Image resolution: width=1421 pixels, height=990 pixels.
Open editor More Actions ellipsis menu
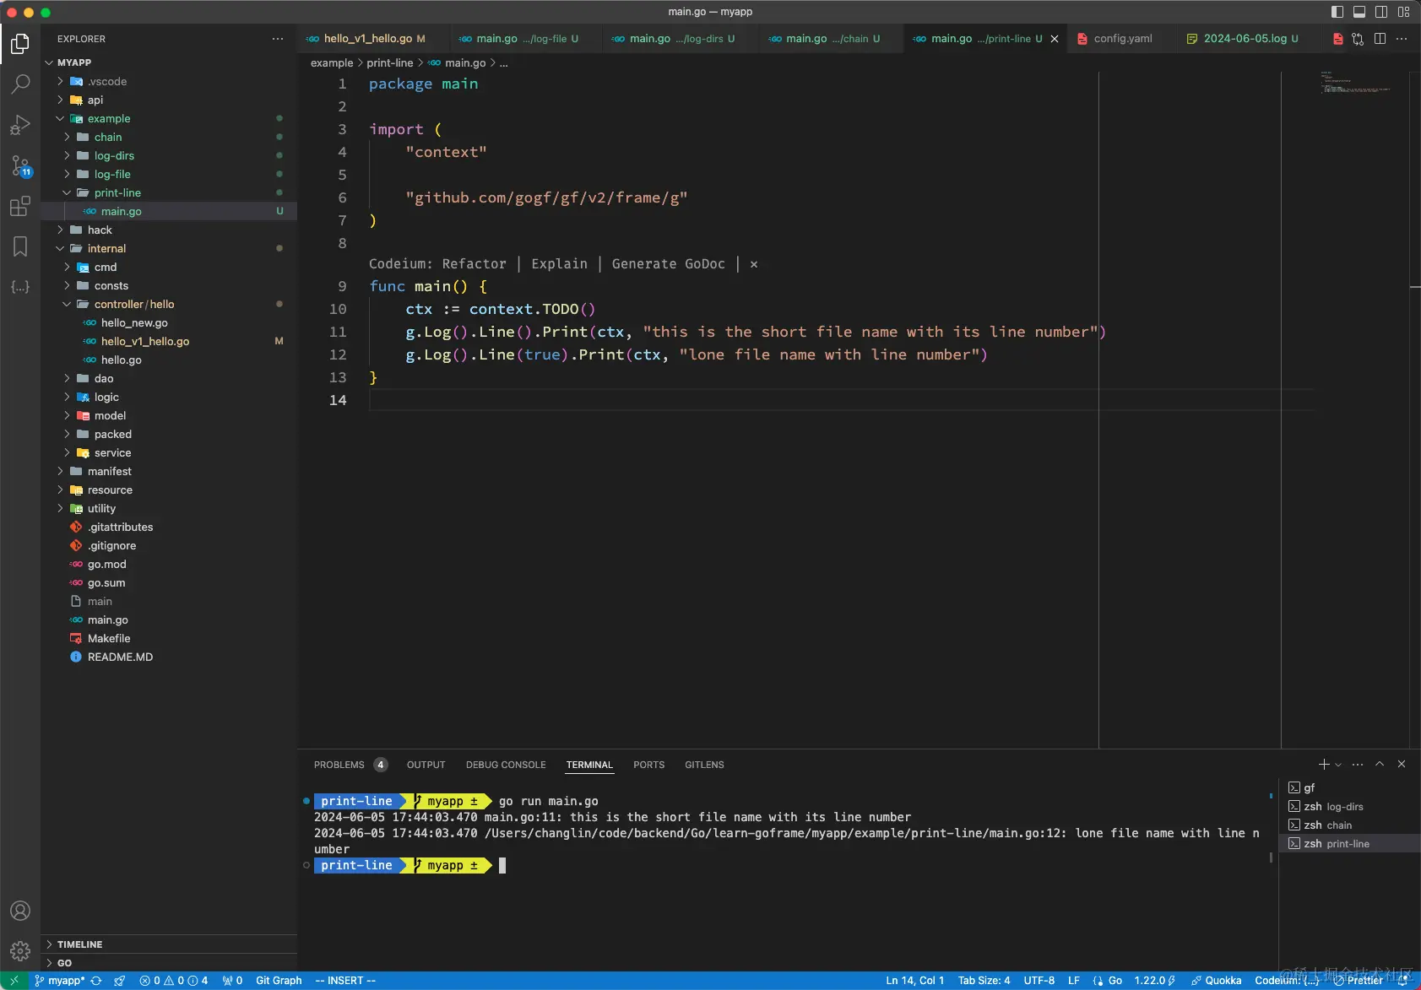point(1402,39)
